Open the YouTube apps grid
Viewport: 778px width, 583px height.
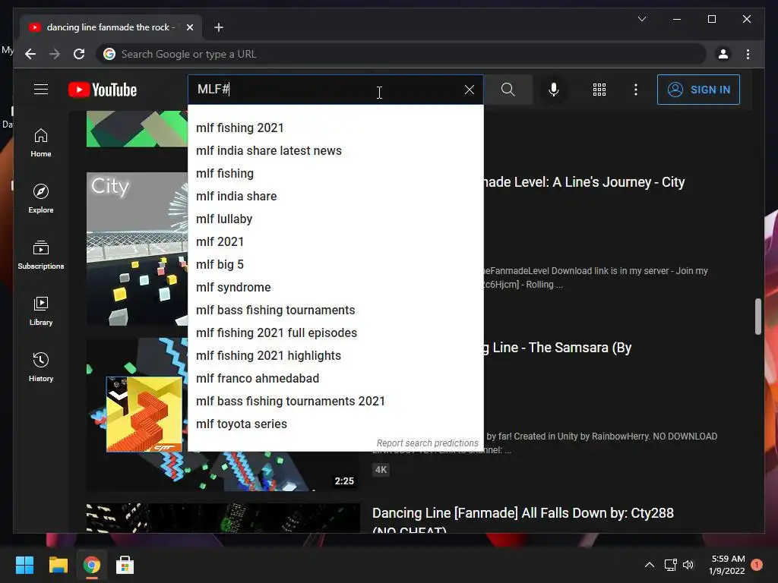pos(599,90)
